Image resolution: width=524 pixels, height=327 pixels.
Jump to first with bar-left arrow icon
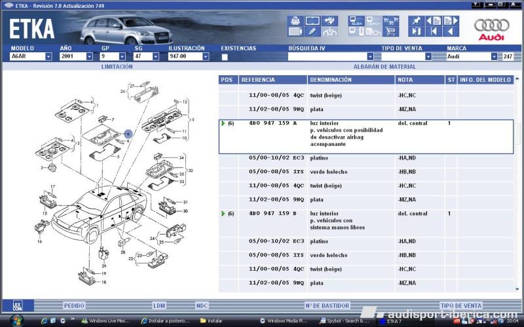click(434, 31)
